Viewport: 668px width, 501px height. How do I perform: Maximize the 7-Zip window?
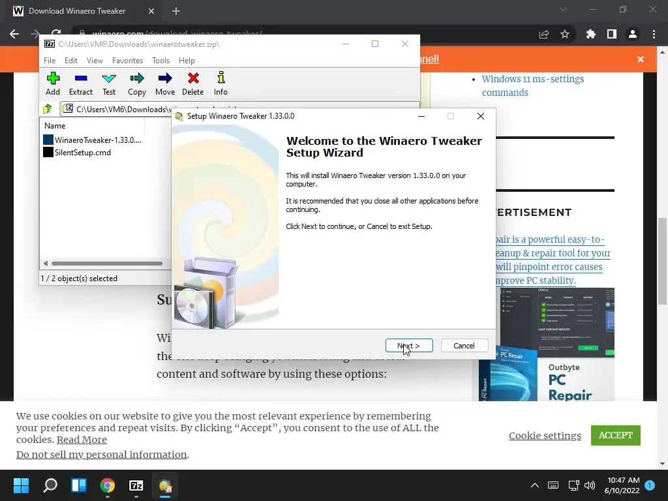(x=375, y=44)
